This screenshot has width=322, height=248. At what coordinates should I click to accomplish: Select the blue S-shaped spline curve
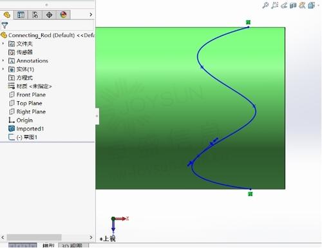point(229,87)
